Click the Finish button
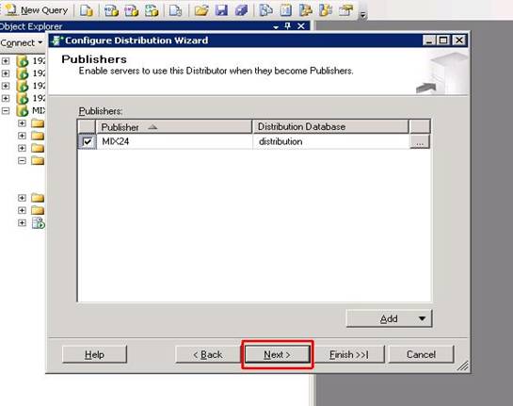The width and height of the screenshot is (513, 406). (349, 354)
